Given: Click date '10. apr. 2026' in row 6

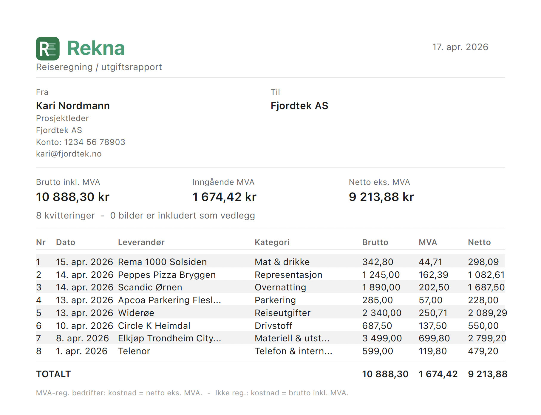Looking at the screenshot, I should point(84,326).
